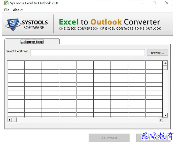Open the File menu
Viewport: 176px width, 145px height.
coord(7,10)
